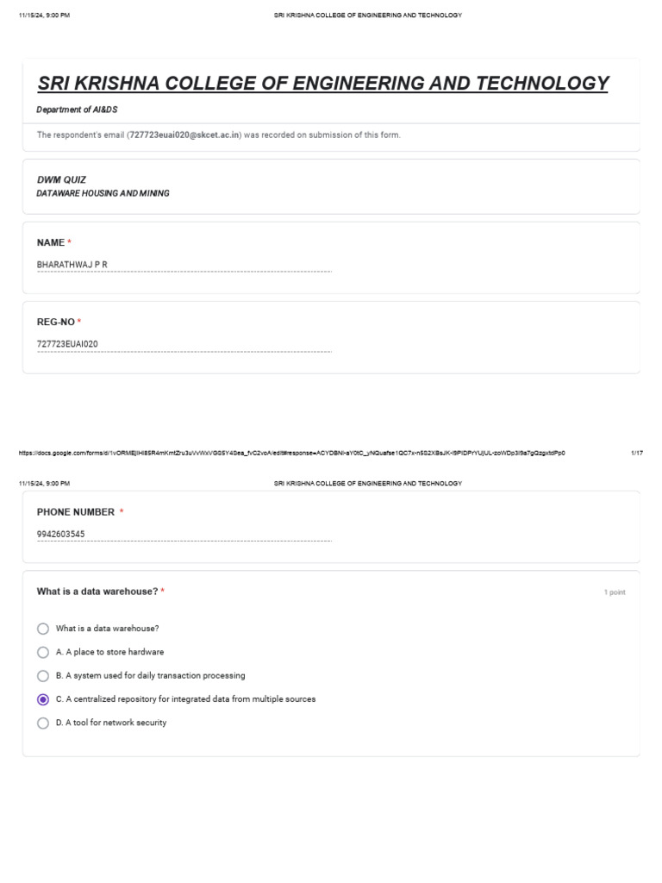
Task: Click the 1 point label on the question
Action: point(615,592)
